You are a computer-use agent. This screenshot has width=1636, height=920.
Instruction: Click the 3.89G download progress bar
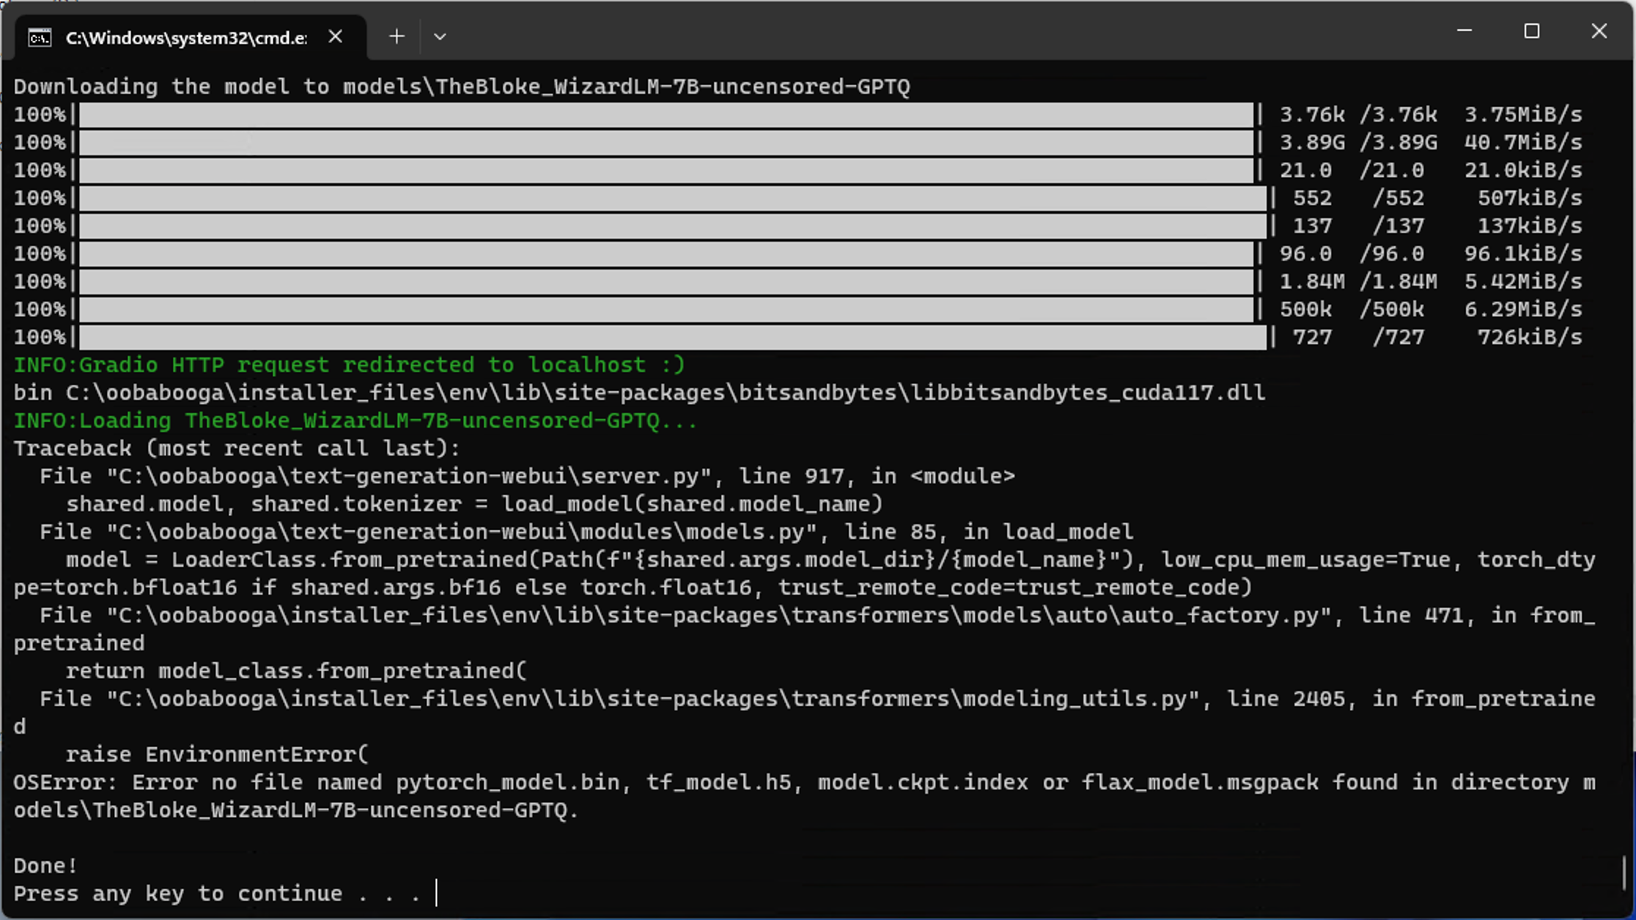660,141
